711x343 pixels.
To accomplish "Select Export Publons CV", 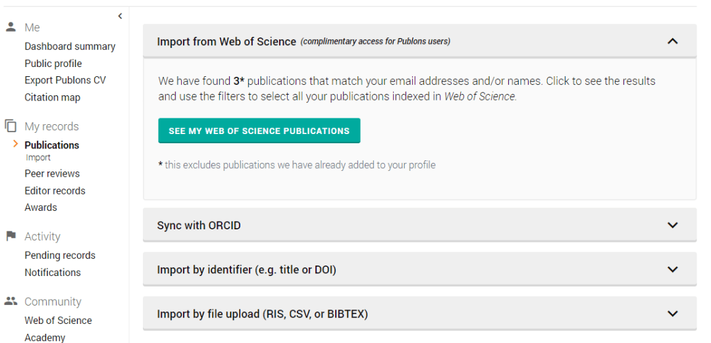I will click(65, 80).
